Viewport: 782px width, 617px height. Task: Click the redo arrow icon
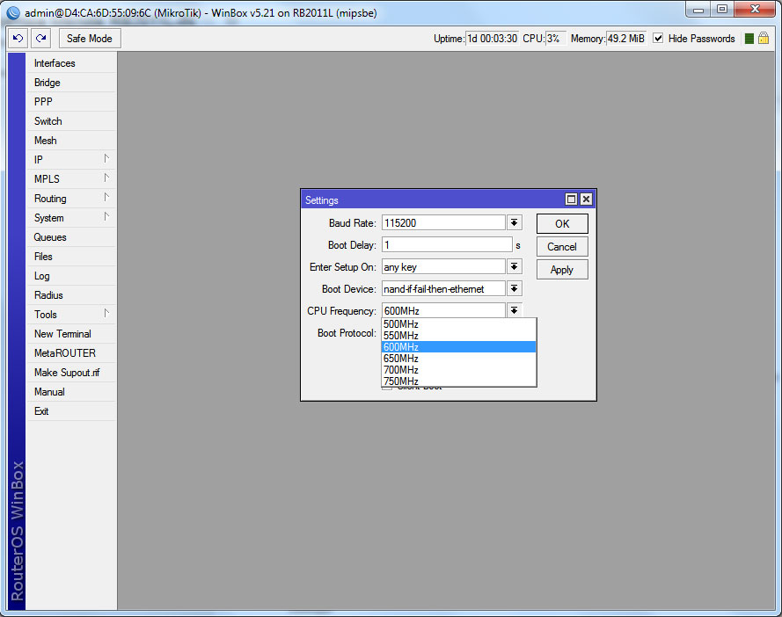40,39
